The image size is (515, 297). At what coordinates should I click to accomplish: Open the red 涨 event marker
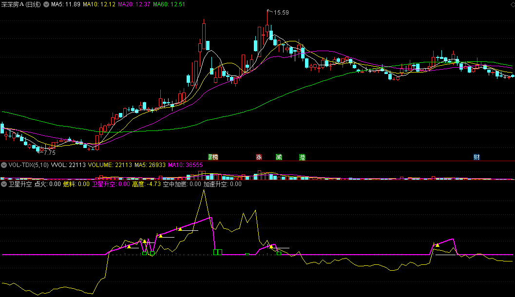[259, 157]
